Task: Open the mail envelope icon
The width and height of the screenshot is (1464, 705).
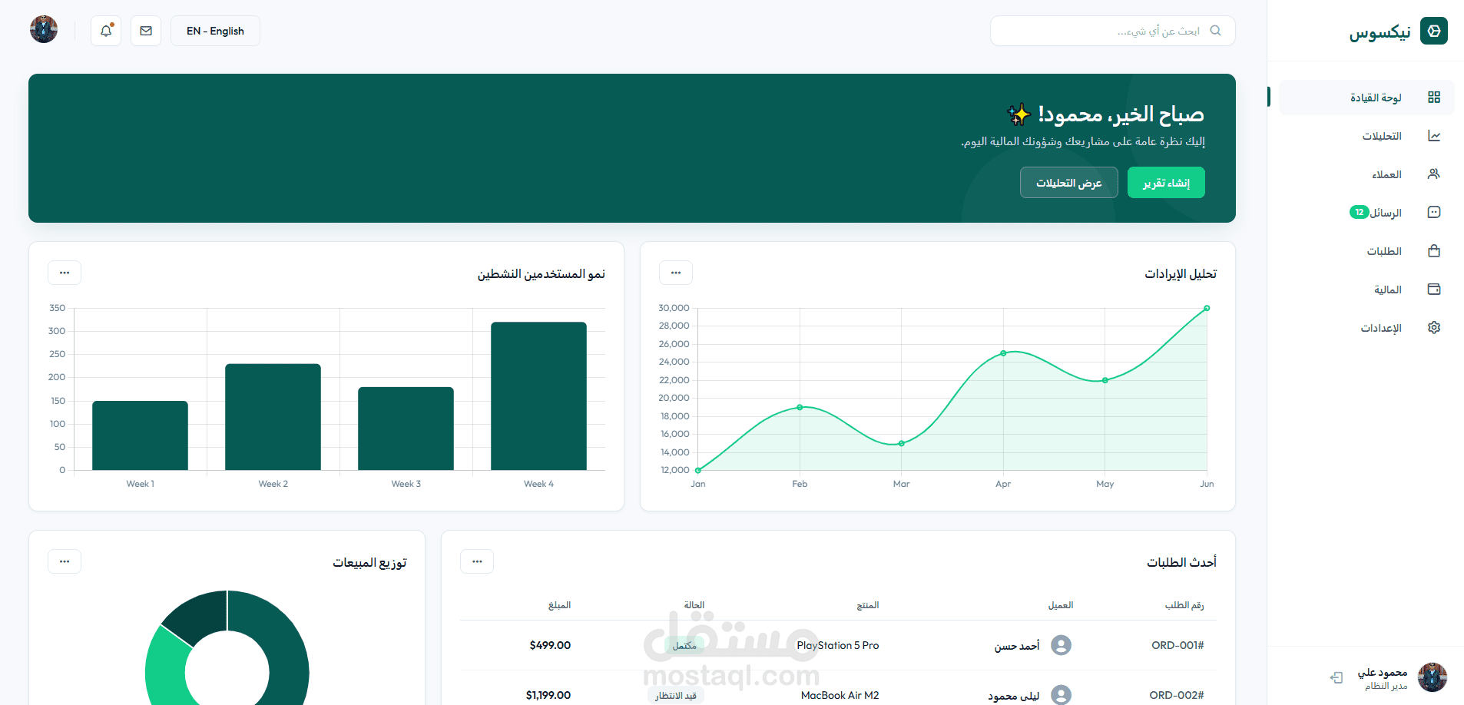Action: pyautogui.click(x=146, y=31)
